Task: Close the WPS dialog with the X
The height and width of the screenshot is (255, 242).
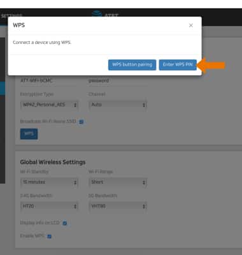Action: (191, 25)
